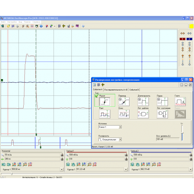Click the horizontal compress arrows button

coord(182,33)
